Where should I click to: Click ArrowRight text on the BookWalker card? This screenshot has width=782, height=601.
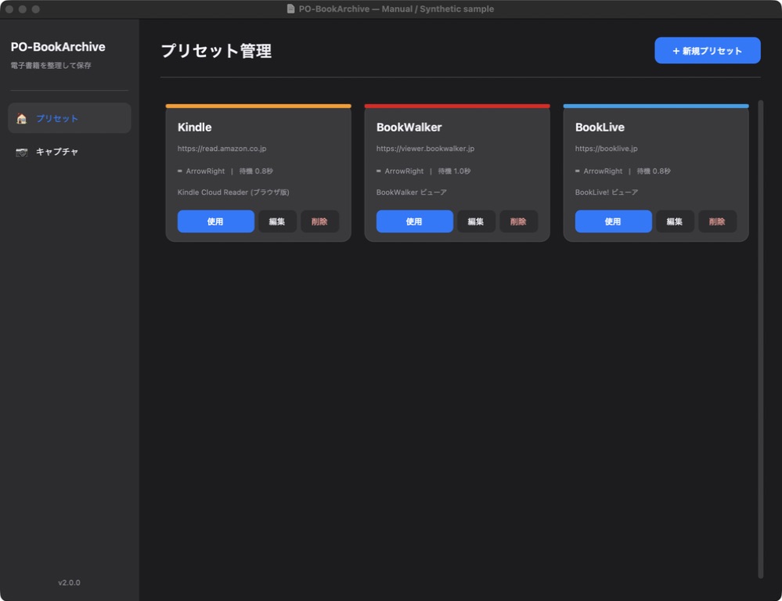pos(404,171)
